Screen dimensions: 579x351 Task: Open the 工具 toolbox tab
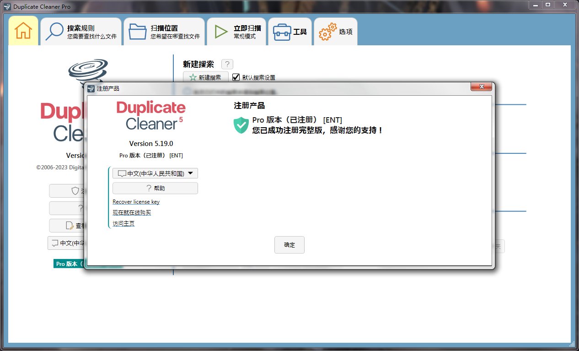click(290, 32)
